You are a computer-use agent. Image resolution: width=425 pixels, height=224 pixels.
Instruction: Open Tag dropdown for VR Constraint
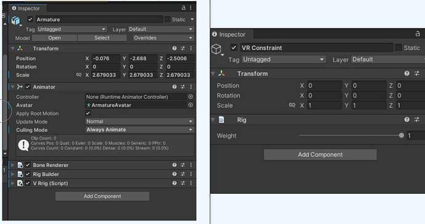tap(283, 59)
